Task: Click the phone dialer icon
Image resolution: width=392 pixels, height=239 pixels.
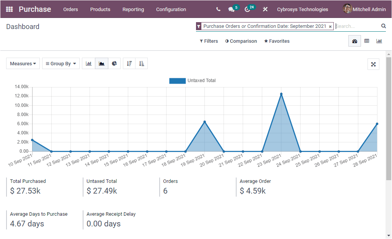Action: (218, 9)
